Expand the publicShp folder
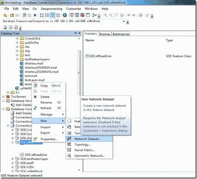 (x=17, y=43)
